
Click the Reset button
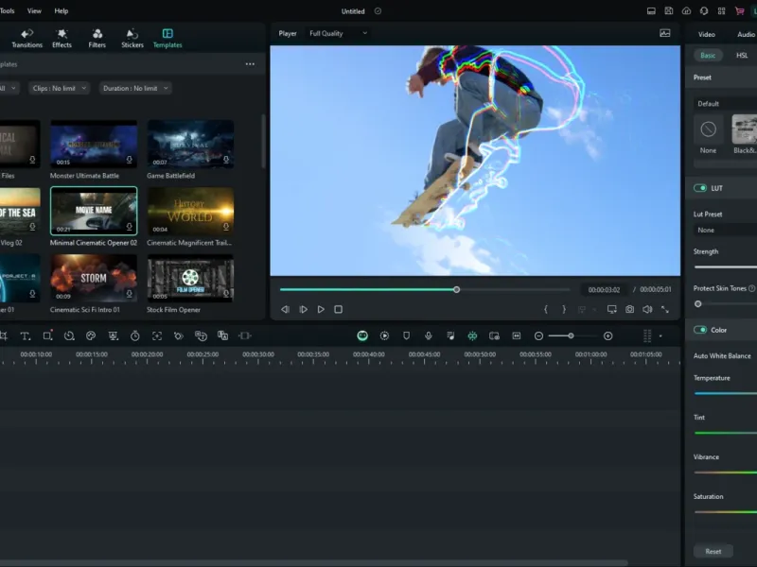point(713,551)
